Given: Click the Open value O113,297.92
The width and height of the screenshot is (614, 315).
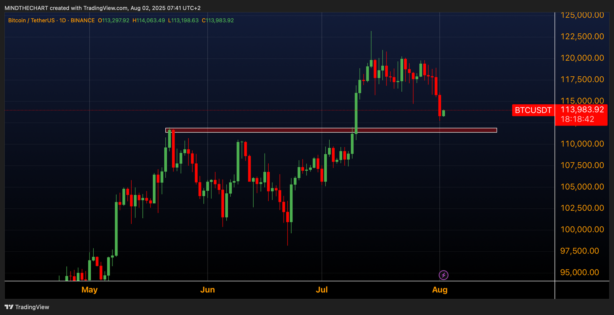Looking at the screenshot, I should tap(114, 20).
